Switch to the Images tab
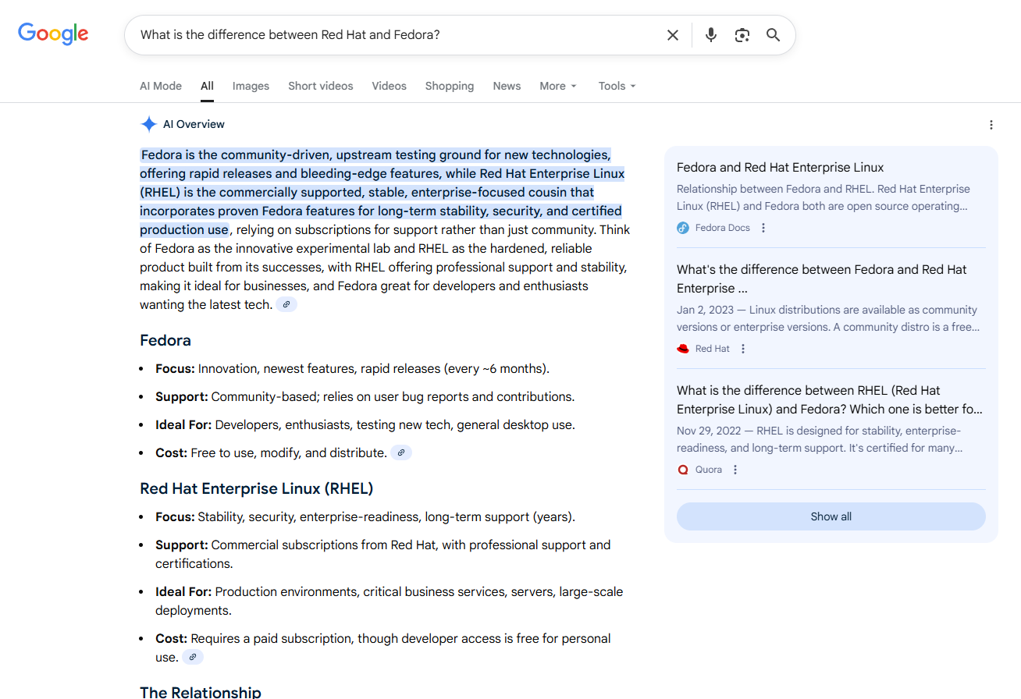This screenshot has height=699, width=1021. pyautogui.click(x=251, y=86)
